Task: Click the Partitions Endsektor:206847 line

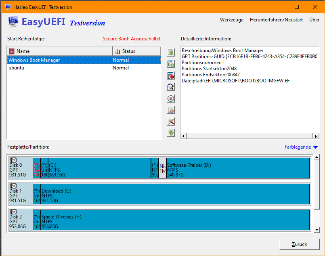Action: tap(211, 75)
